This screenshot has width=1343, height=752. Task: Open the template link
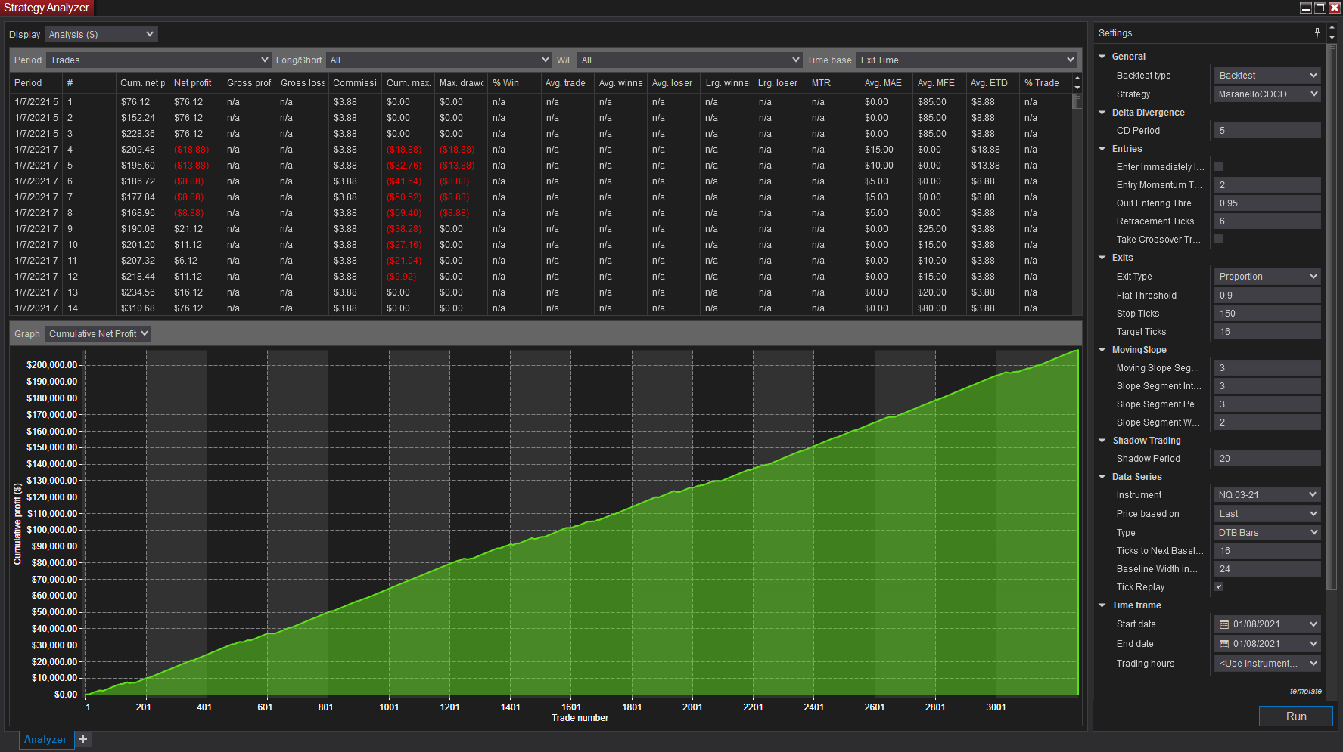point(1306,691)
